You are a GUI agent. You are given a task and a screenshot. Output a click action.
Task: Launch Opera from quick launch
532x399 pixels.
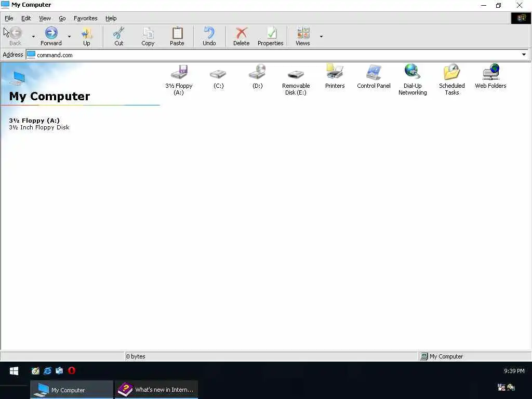coord(72,370)
